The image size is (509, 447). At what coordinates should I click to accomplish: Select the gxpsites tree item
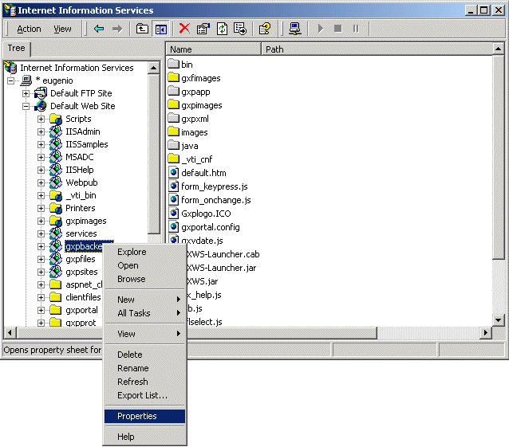tap(81, 272)
